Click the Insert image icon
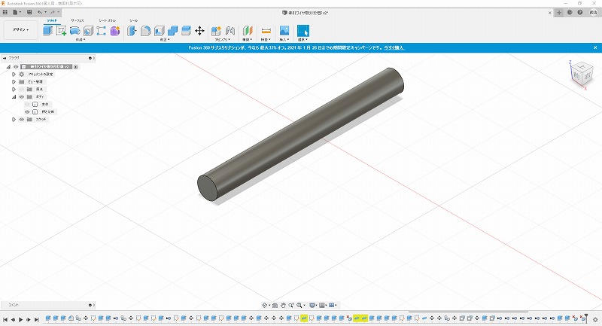The width and height of the screenshot is (602, 326). [x=284, y=31]
